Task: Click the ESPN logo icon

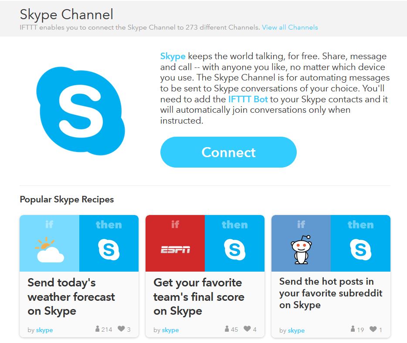Action: (175, 250)
